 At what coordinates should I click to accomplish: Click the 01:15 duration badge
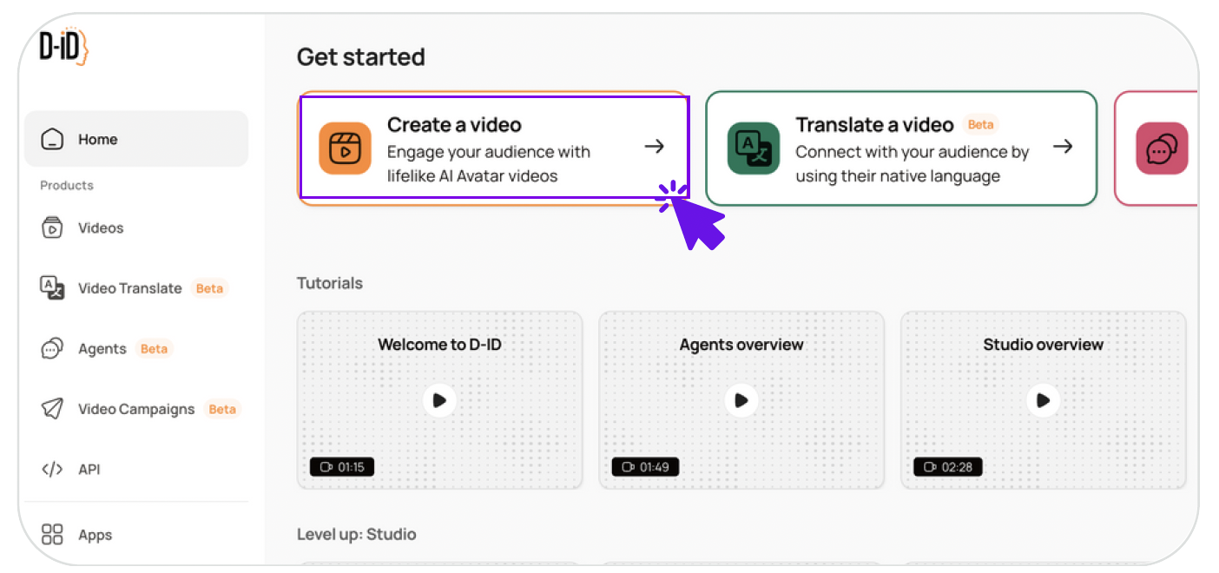[x=342, y=467]
